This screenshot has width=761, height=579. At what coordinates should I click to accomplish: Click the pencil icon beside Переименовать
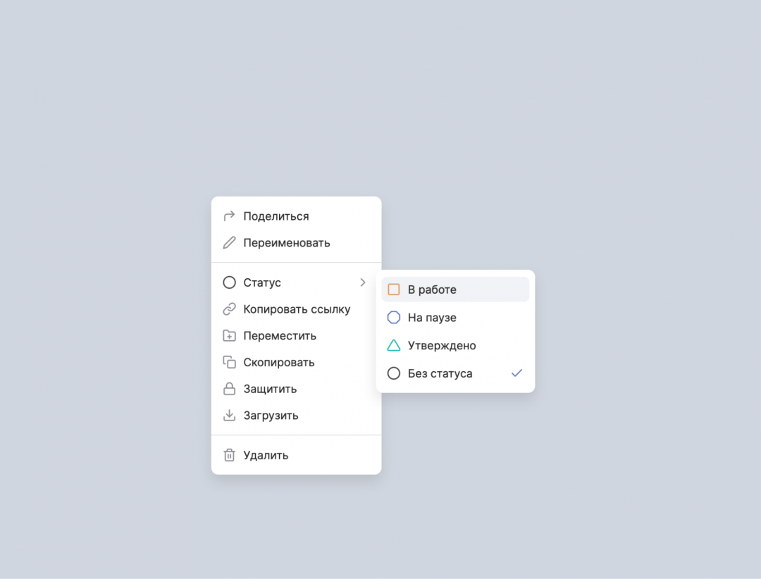pyautogui.click(x=229, y=243)
